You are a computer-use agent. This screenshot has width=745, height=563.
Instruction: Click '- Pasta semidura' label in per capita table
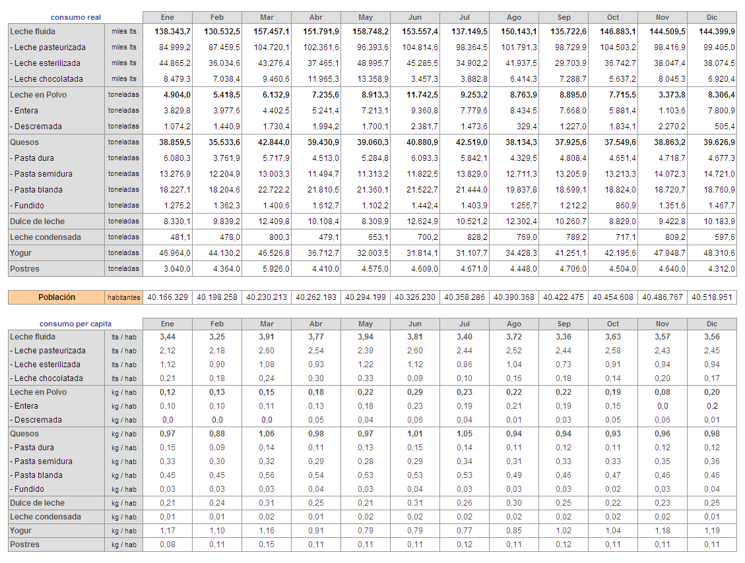point(42,461)
